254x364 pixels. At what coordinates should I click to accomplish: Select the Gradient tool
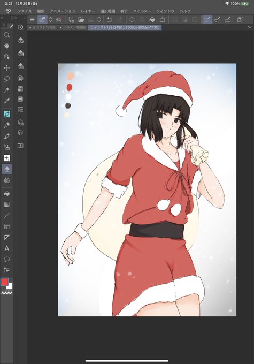tap(7, 204)
